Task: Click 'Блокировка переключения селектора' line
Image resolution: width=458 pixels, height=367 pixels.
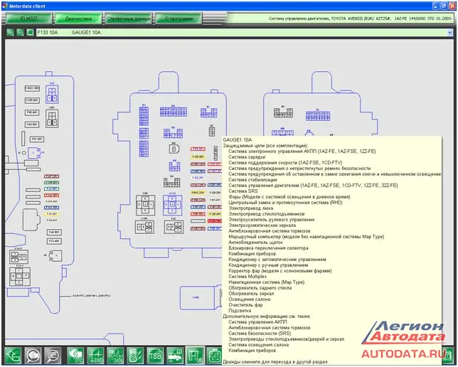Action: click(x=268, y=248)
